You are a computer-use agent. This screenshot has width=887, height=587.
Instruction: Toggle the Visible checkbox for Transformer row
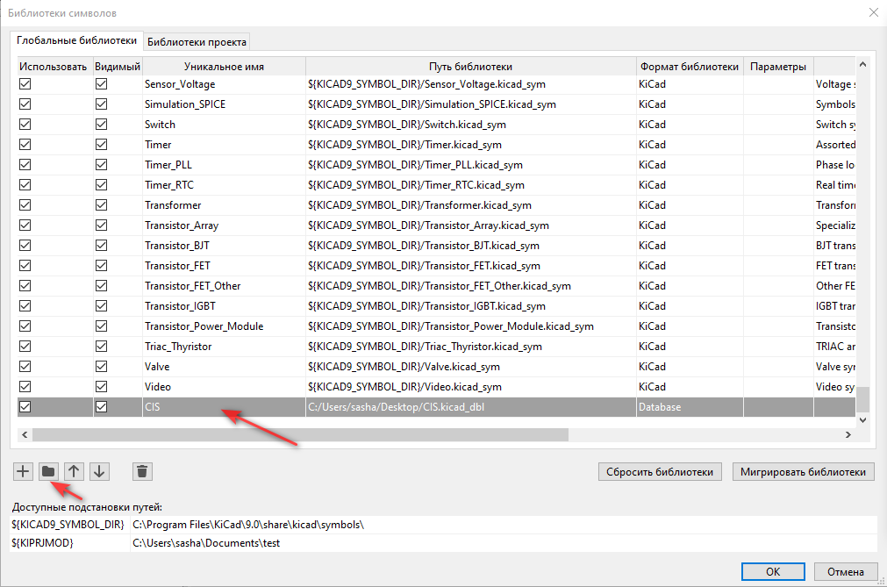point(101,205)
